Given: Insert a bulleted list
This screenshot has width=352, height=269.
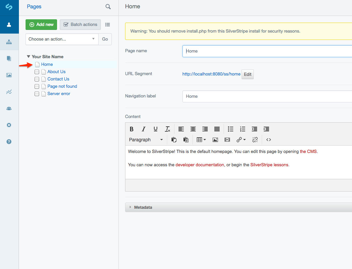Looking at the screenshot, I should coord(231,129).
